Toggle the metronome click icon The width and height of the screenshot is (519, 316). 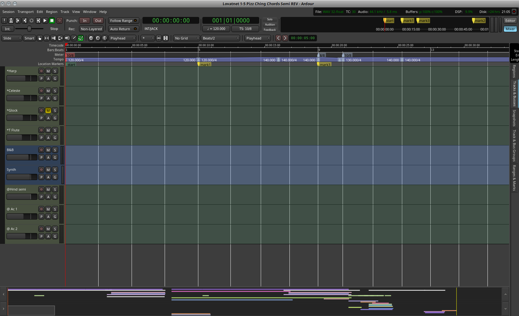tap(11, 21)
